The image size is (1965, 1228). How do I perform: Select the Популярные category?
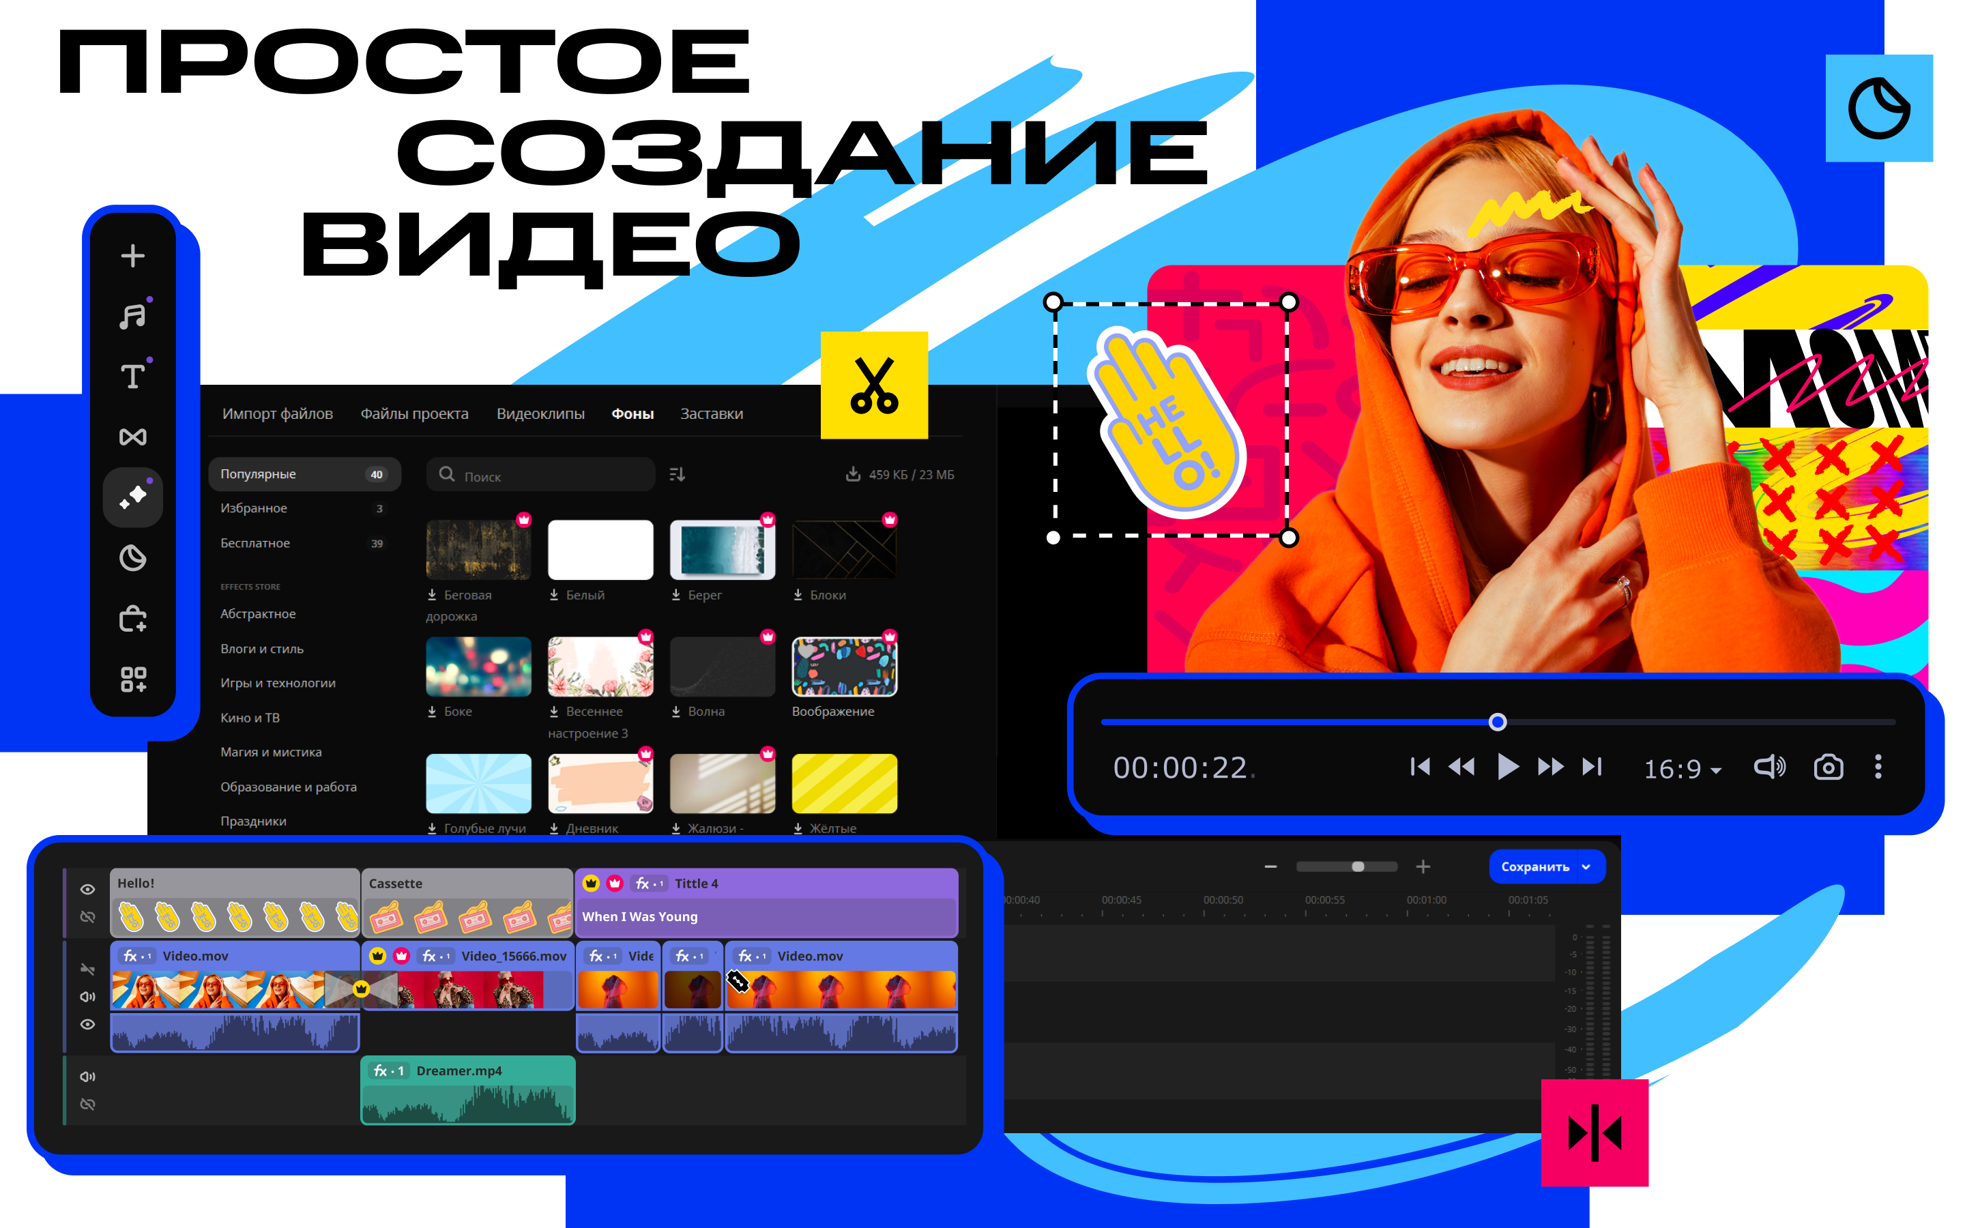304,474
